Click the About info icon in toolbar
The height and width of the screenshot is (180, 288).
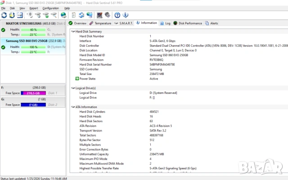pyautogui.click(x=125, y=15)
